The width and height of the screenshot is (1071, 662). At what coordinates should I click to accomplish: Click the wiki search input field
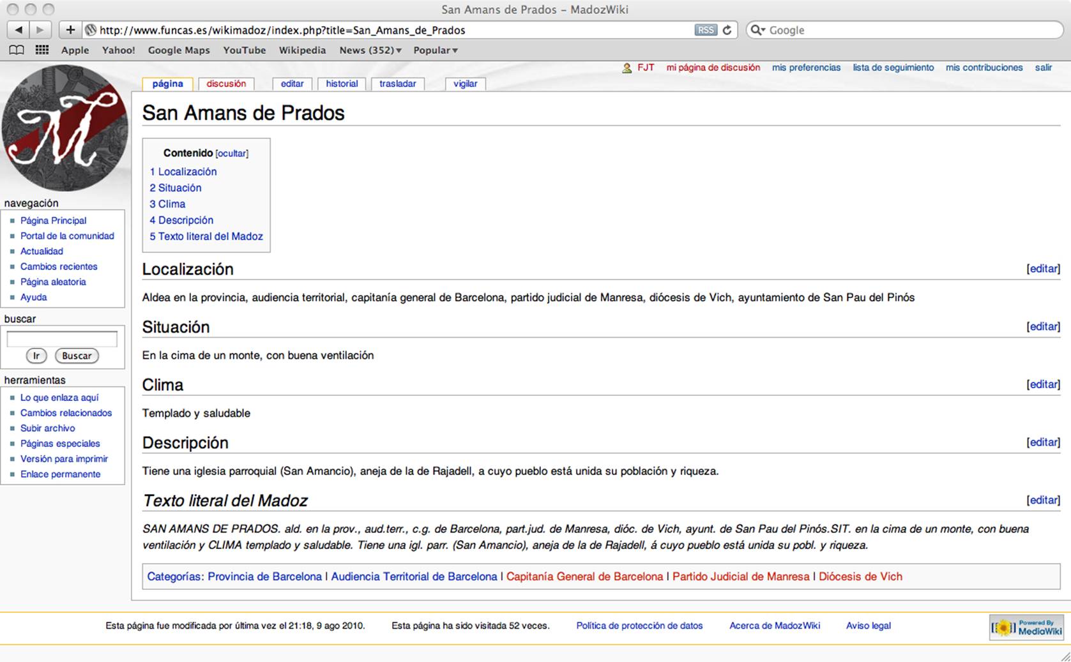point(62,339)
